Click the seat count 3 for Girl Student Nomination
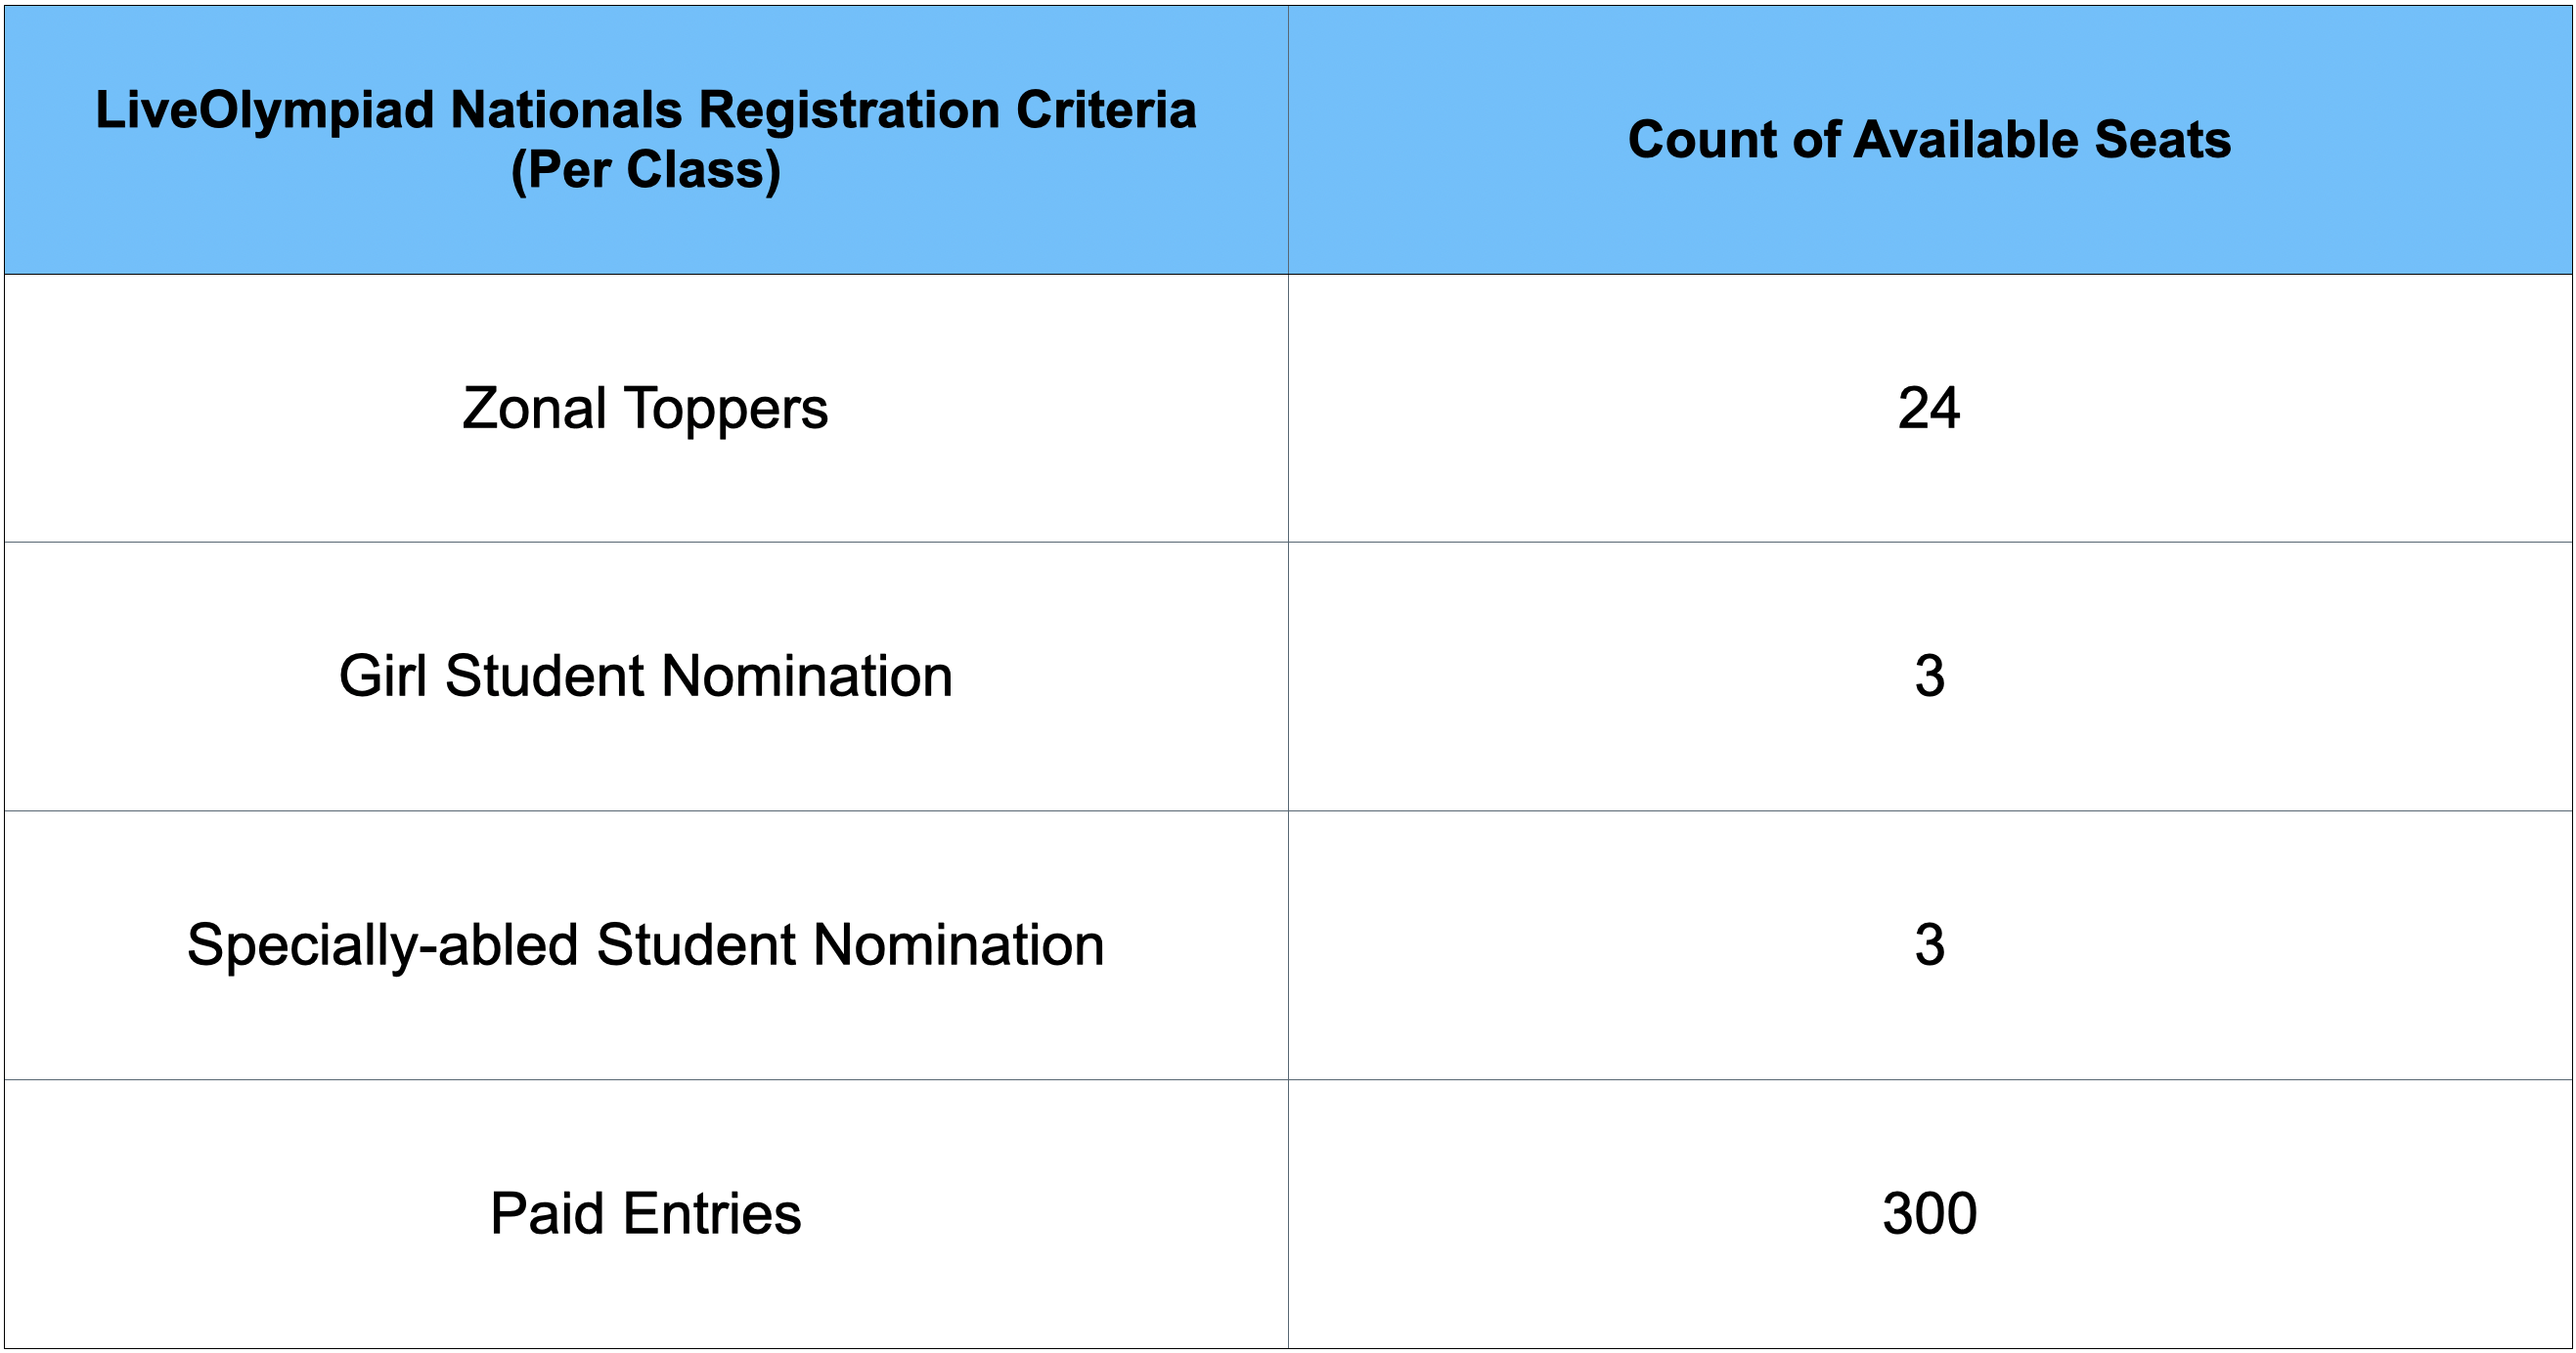The width and height of the screenshot is (2576, 1353). tap(1929, 676)
